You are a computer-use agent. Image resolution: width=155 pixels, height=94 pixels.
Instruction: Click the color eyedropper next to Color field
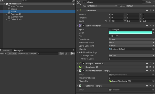(x=153, y=33)
